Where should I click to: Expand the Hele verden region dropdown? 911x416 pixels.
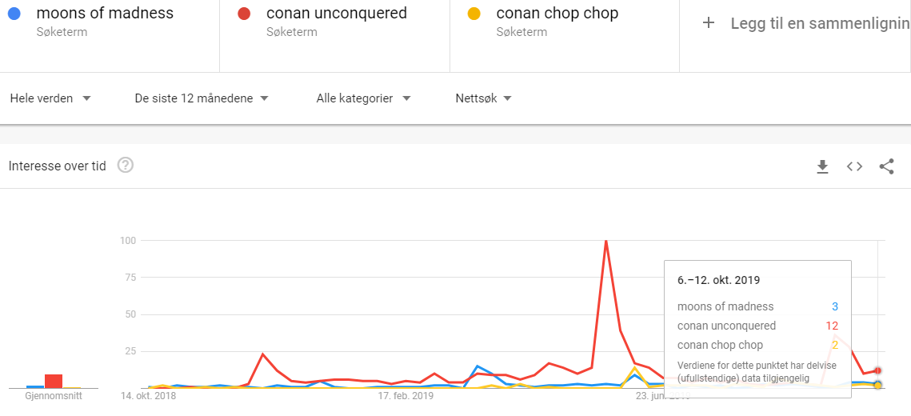[51, 98]
